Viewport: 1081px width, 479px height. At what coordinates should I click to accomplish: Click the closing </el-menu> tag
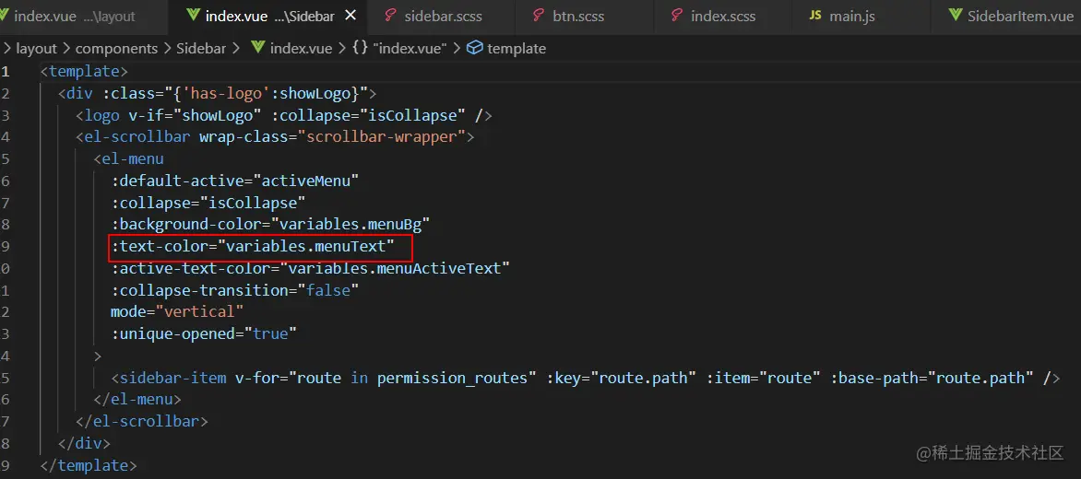tap(137, 400)
